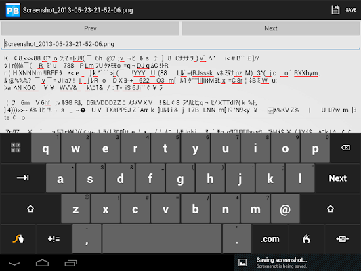This screenshot has height=271, width=361.
Task: Tap the o key
Action: (x=285, y=148)
